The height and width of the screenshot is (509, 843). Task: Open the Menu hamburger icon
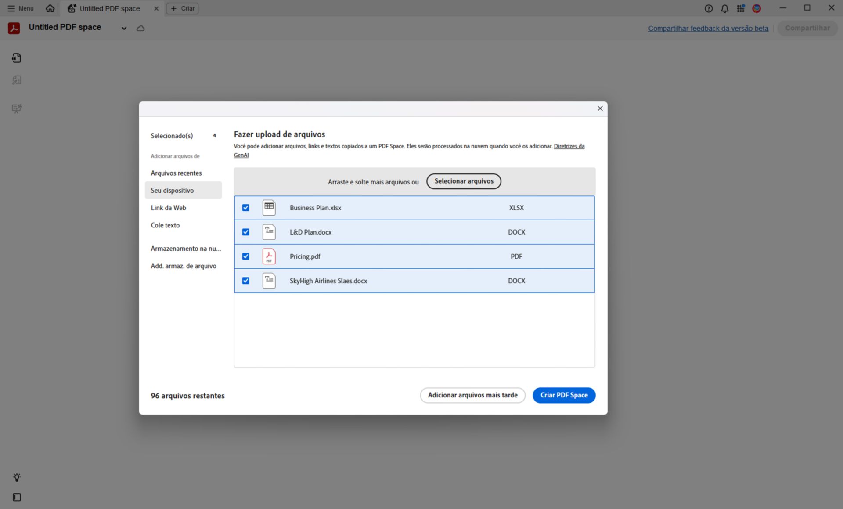(x=11, y=8)
